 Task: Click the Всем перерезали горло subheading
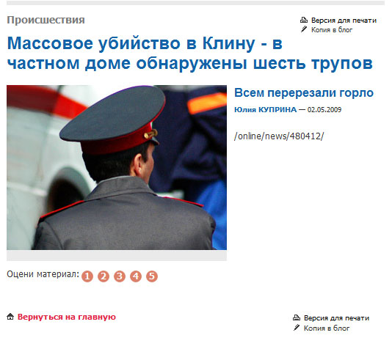pos(304,93)
